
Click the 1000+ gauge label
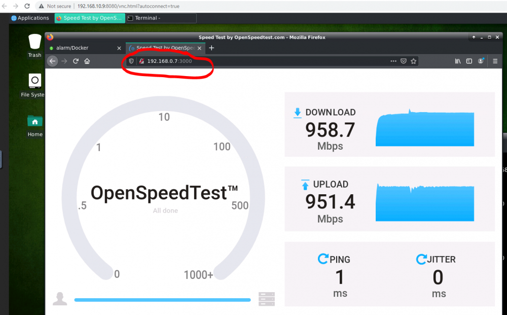click(199, 275)
